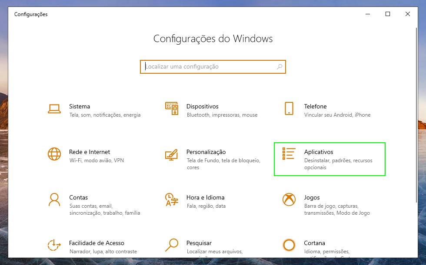The width and height of the screenshot is (426, 265).
Task: Click the "Pesquisar" title
Action: coord(199,243)
